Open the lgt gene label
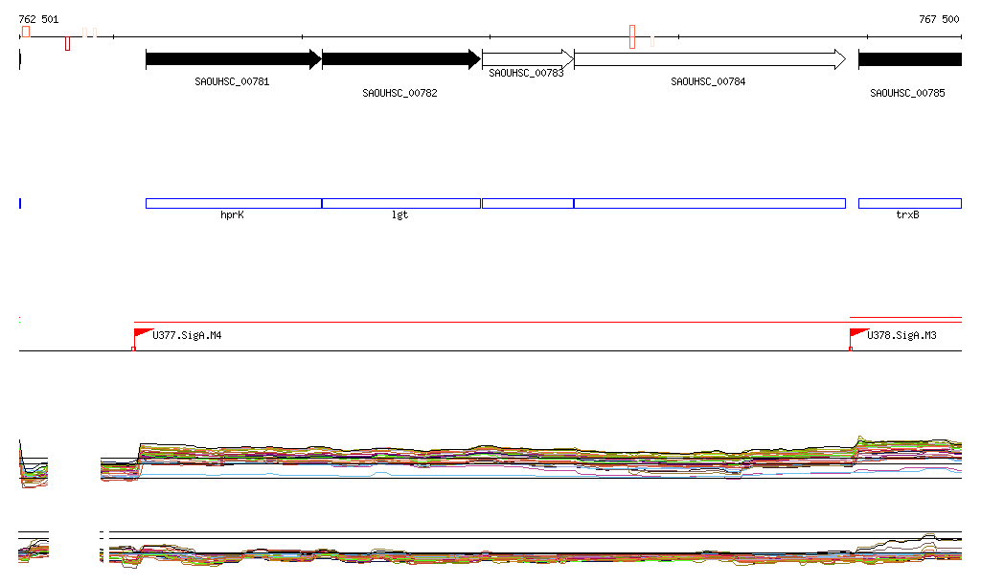 (x=399, y=215)
